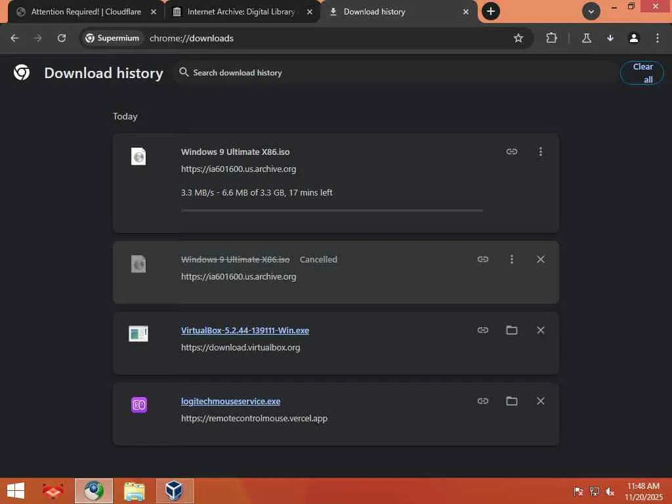The image size is (672, 504).
Task: Click the network tray icon
Action: [x=595, y=492]
